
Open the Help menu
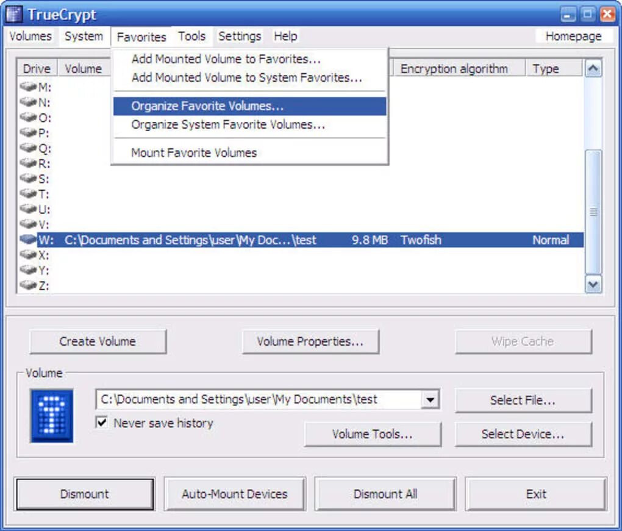[285, 36]
